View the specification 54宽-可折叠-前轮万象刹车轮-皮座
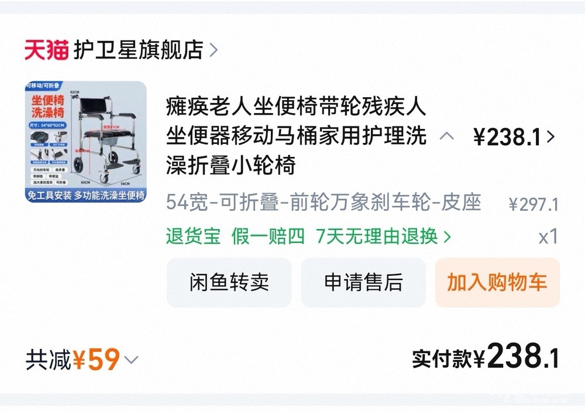Viewport: 585px width, 411px height. coord(324,203)
